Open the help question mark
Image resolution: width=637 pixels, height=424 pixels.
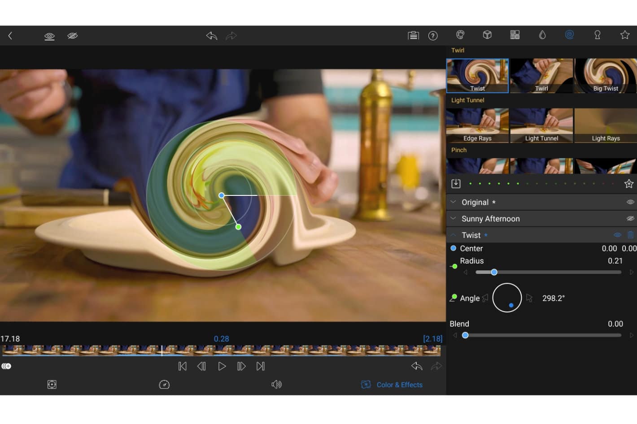(x=433, y=35)
